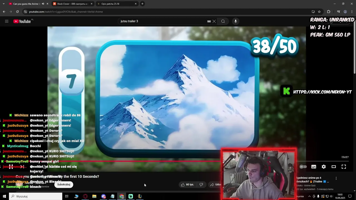The height and width of the screenshot is (200, 356).
Task: Close the Black Clover tab
Action: pyautogui.click(x=92, y=4)
